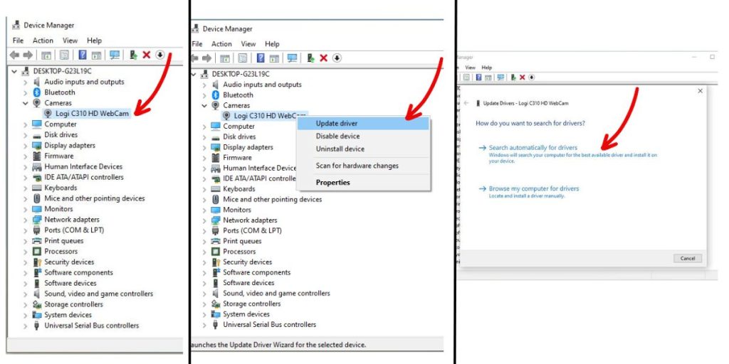Select Ports (COM & LPT) in left window
This screenshot has width=729, height=364.
pyautogui.click(x=74, y=230)
